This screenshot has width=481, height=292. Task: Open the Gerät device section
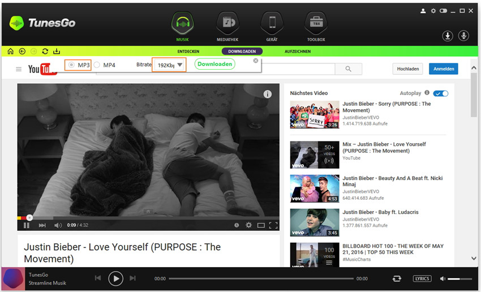(272, 23)
